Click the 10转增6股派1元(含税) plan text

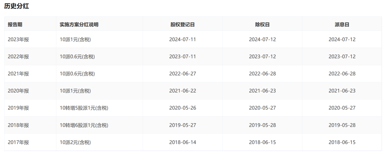click(84, 125)
